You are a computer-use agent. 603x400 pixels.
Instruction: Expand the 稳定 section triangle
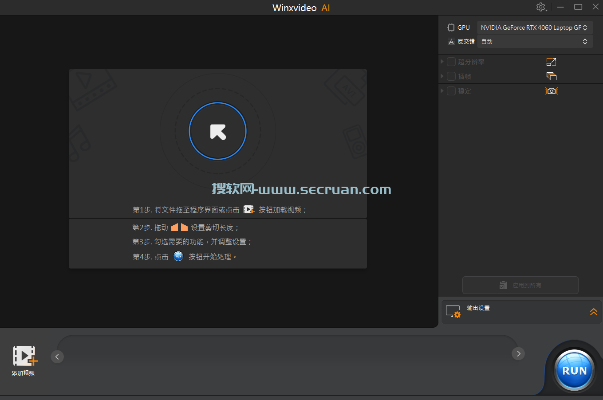(442, 91)
